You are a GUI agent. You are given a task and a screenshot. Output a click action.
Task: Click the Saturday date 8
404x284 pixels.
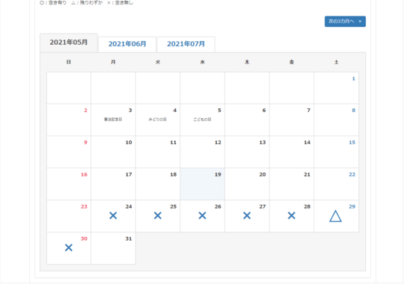click(x=336, y=120)
